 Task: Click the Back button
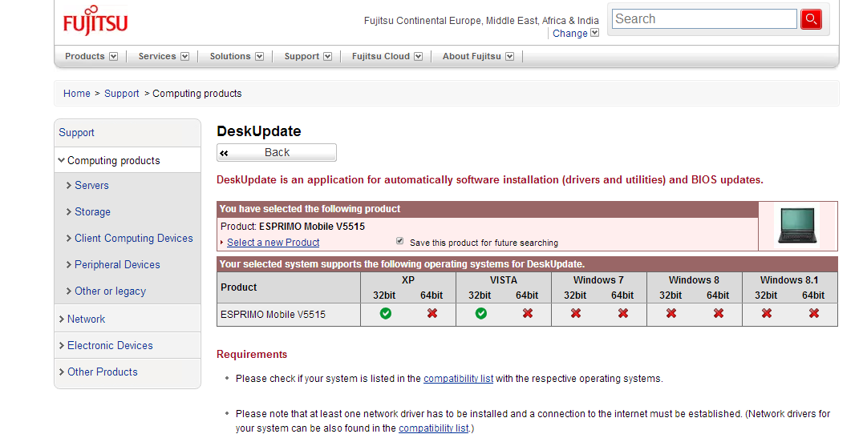pyautogui.click(x=276, y=153)
